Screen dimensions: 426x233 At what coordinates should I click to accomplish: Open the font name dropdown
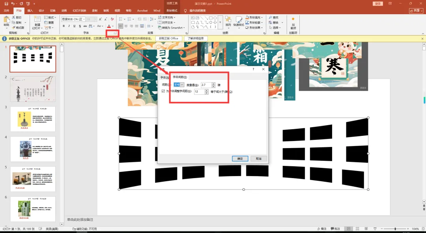[84, 19]
